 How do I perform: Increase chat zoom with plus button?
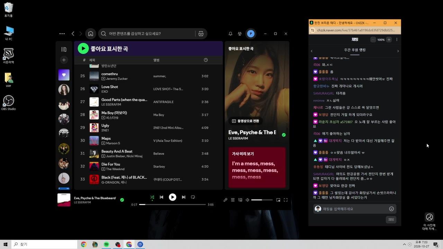389,40
